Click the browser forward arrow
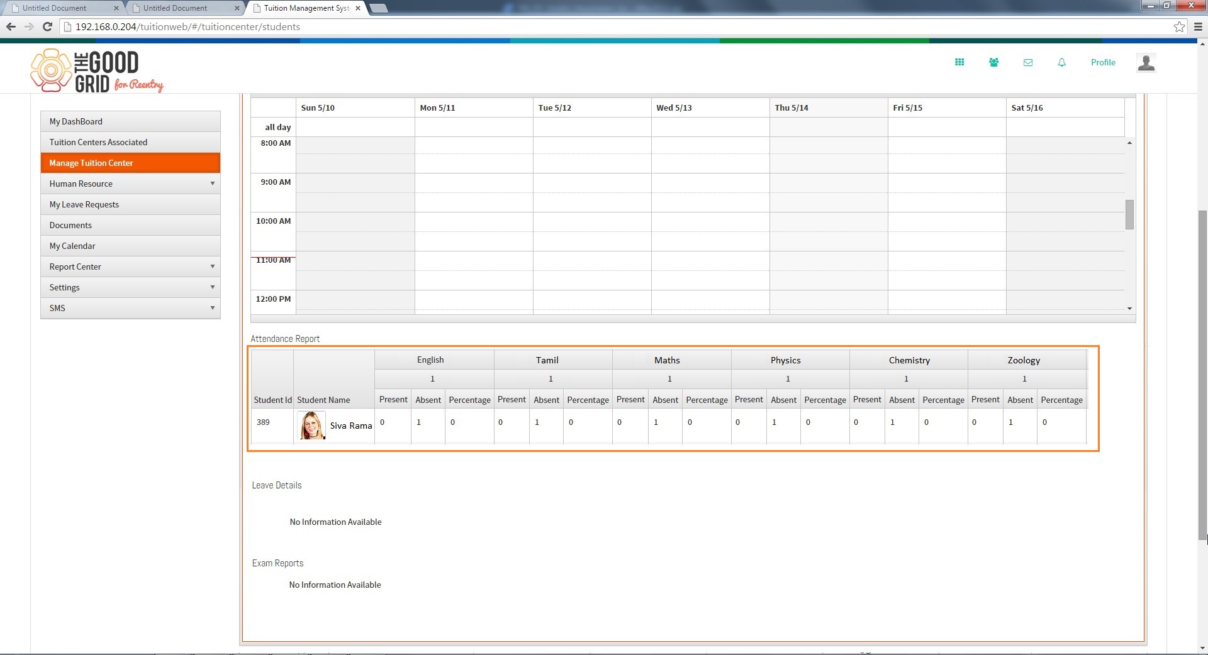The image size is (1208, 655). tap(29, 26)
